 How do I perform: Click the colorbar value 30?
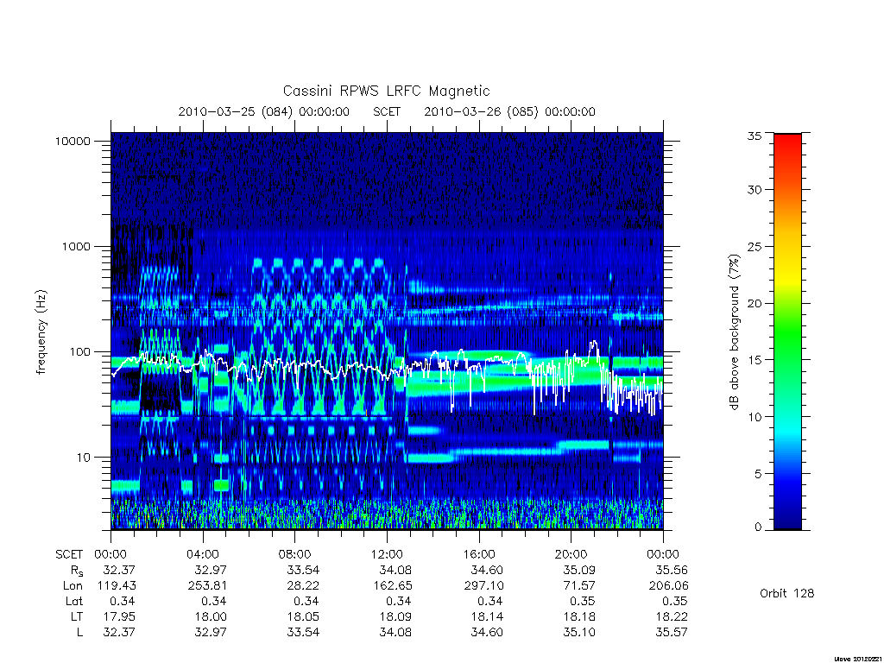tap(755, 190)
